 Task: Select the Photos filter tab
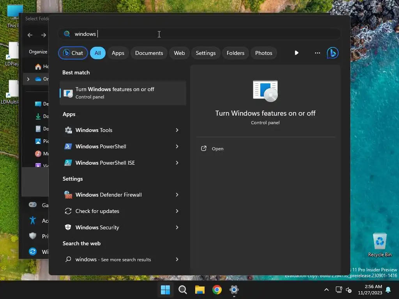tap(264, 53)
